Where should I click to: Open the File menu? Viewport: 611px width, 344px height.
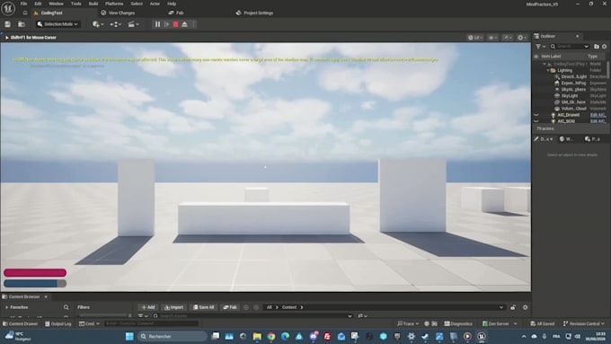(x=23, y=4)
